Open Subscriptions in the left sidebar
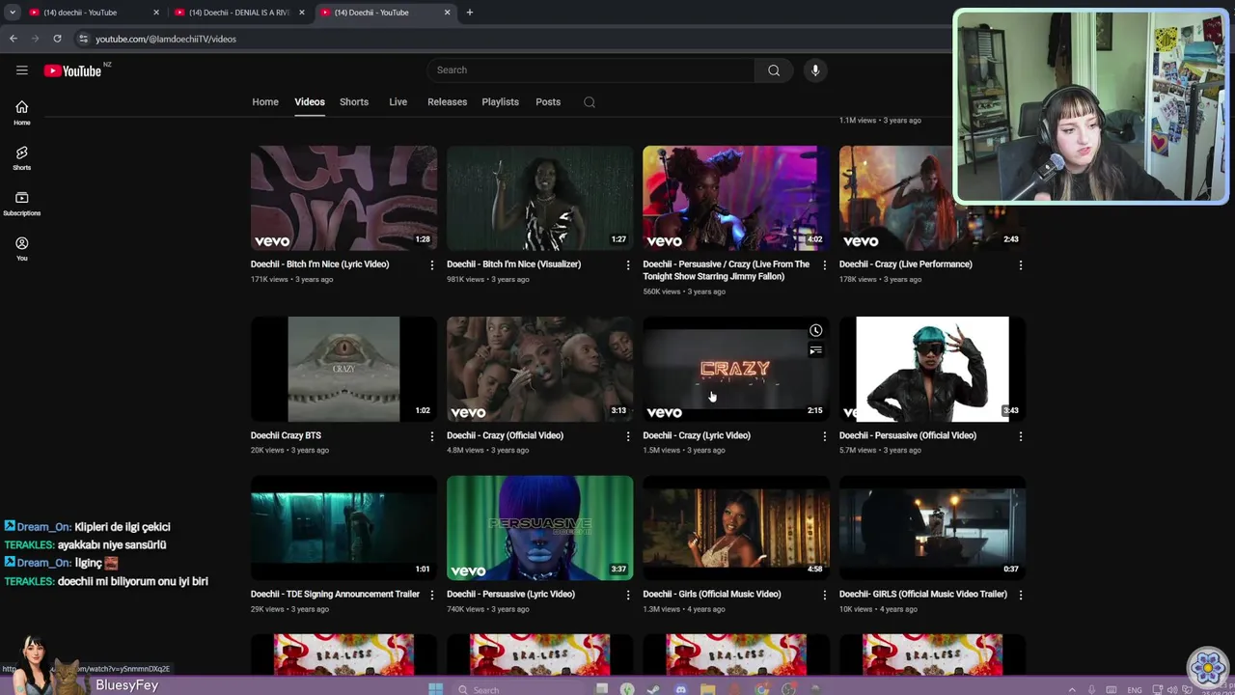The image size is (1235, 695). (x=21, y=204)
